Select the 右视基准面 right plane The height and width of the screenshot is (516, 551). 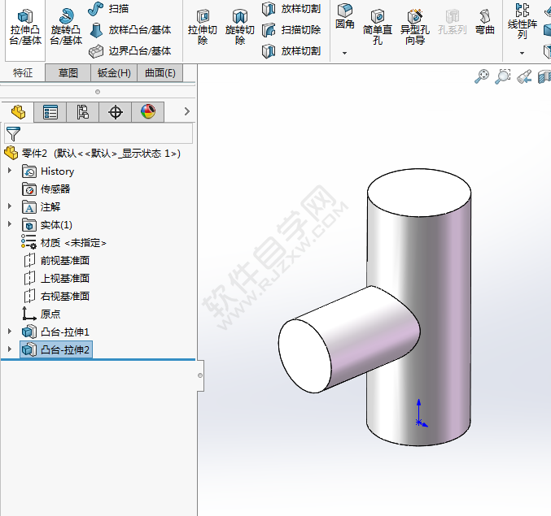pos(56,296)
